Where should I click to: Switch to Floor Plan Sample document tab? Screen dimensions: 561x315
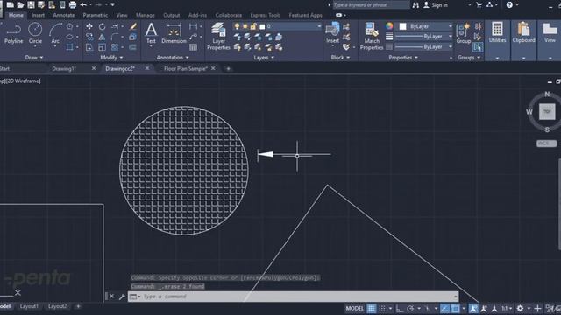185,68
